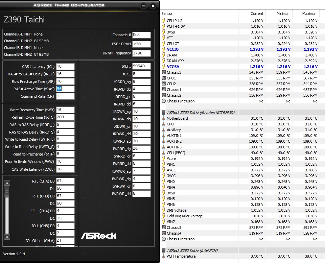Viewport: 325px width, 263px height.
Task: Click the tWRWR_dd input field
Action: (x=141, y=194)
